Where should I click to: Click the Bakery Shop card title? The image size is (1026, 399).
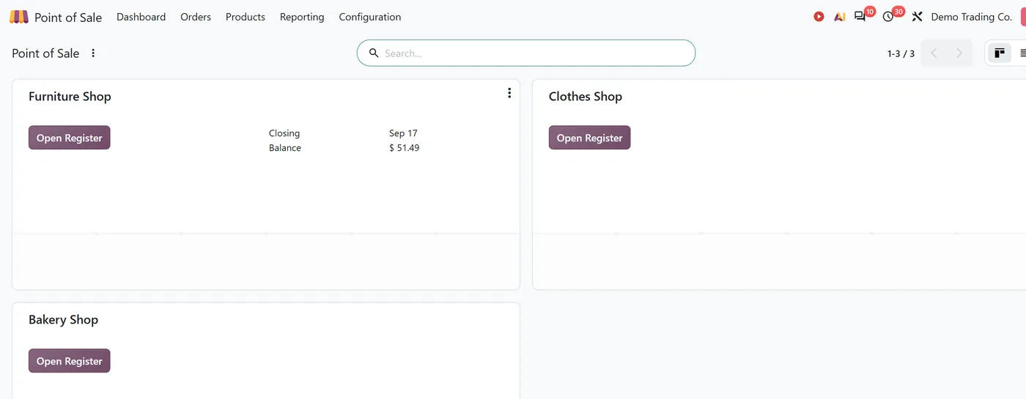64,320
